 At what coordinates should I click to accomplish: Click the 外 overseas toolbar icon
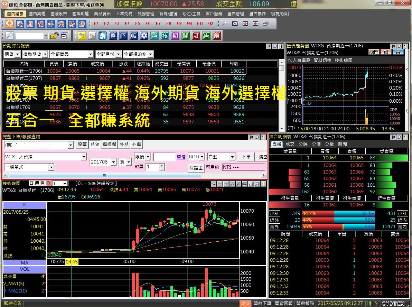[x=51, y=24]
